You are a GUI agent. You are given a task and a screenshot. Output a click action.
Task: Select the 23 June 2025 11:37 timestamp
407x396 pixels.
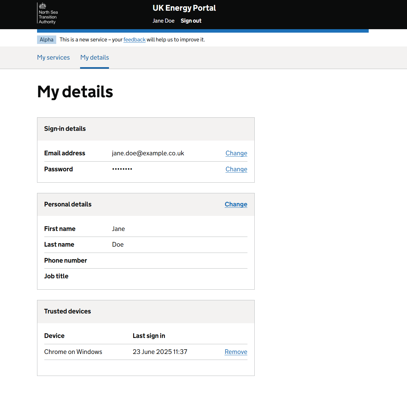point(160,352)
